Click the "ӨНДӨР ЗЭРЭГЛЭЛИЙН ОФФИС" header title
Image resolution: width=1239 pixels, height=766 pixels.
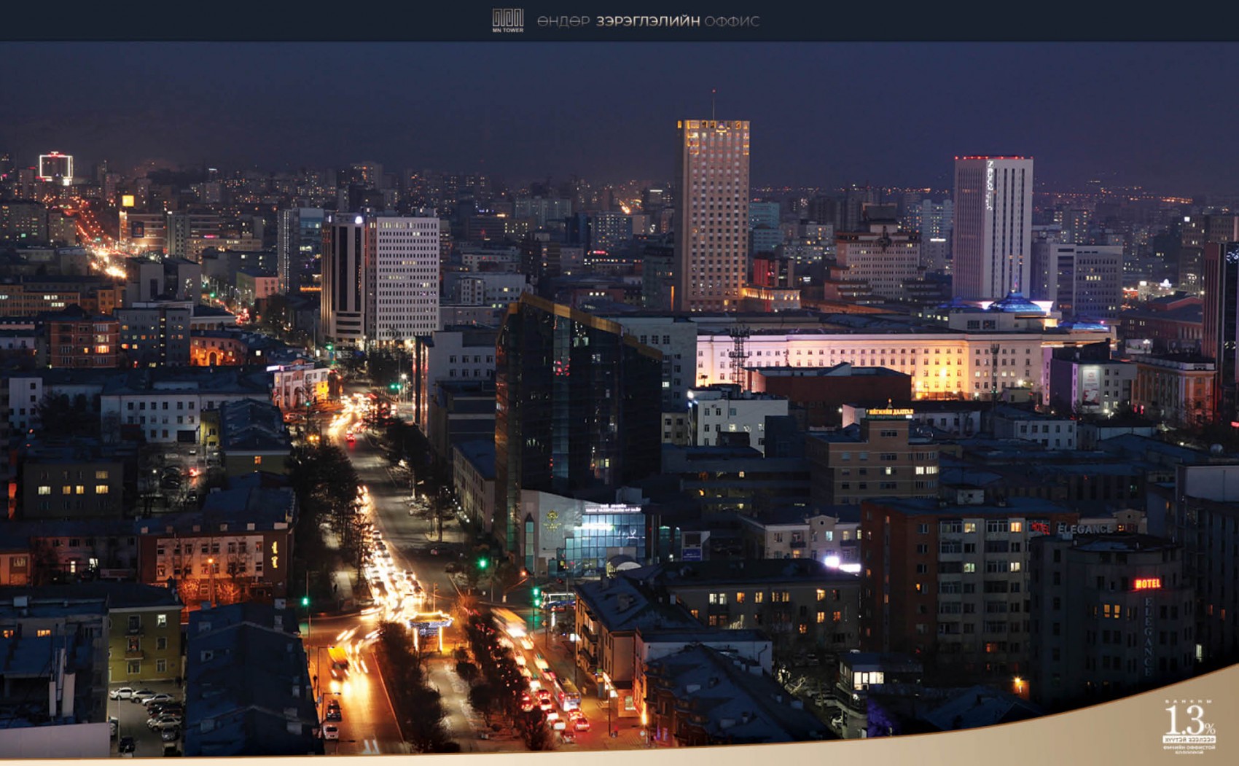point(648,21)
